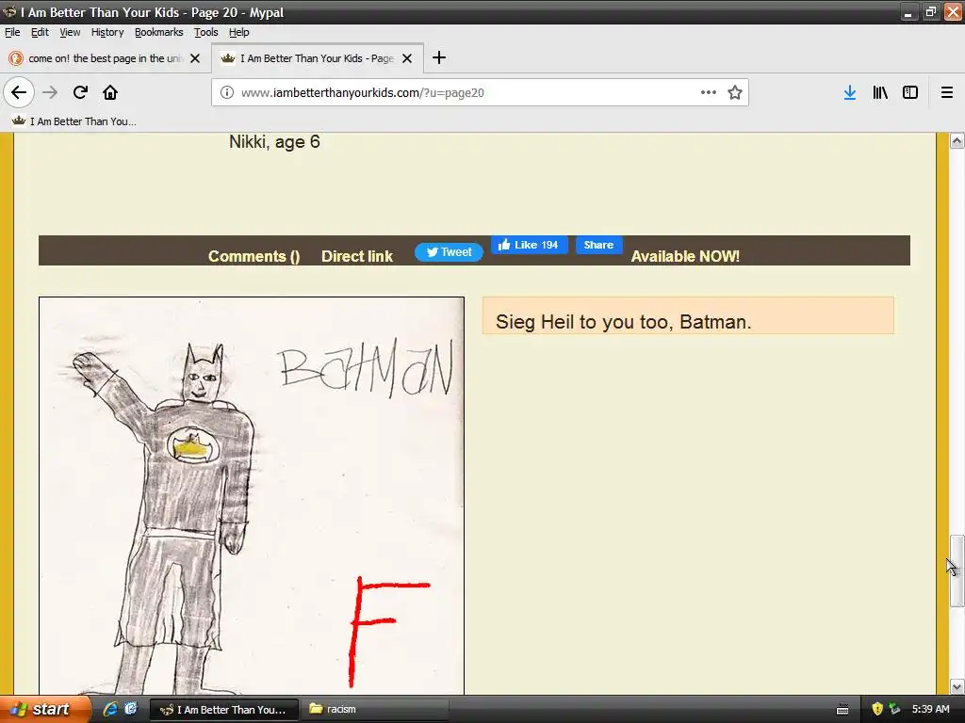The height and width of the screenshot is (723, 965).
Task: Click the forward navigation arrow
Action: [x=50, y=93]
